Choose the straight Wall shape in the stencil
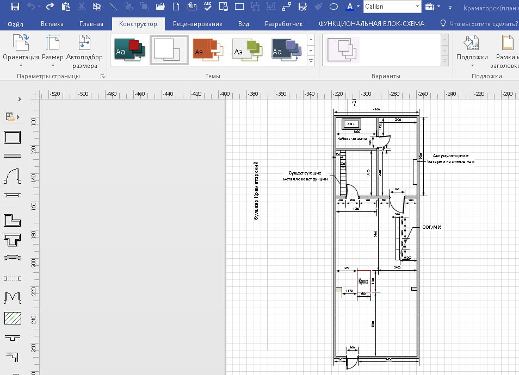The image size is (519, 375). [x=13, y=156]
